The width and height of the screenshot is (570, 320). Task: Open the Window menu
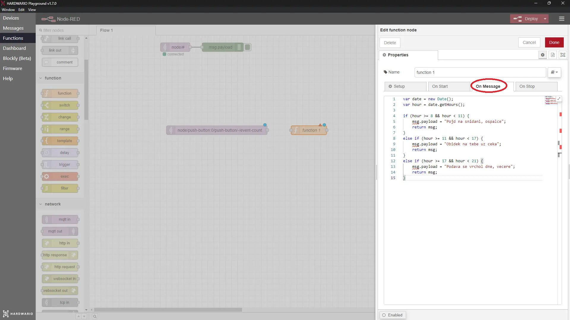coord(8,10)
